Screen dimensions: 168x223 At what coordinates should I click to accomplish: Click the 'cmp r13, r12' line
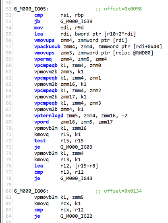pos(59,172)
